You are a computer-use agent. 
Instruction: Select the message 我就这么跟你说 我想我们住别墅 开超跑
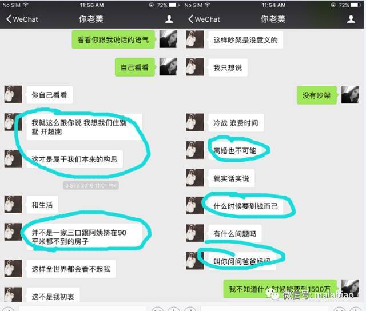click(x=84, y=127)
